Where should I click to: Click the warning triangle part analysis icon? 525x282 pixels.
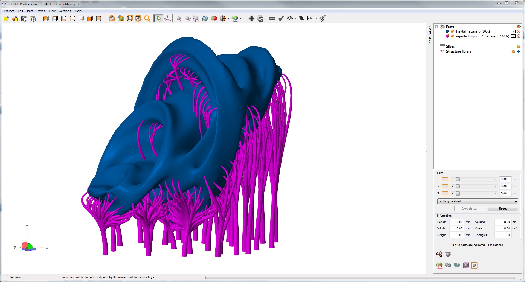click(x=439, y=265)
